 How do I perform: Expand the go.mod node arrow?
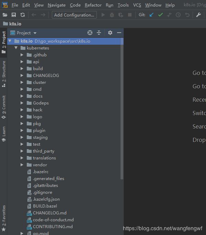click(22, 233)
